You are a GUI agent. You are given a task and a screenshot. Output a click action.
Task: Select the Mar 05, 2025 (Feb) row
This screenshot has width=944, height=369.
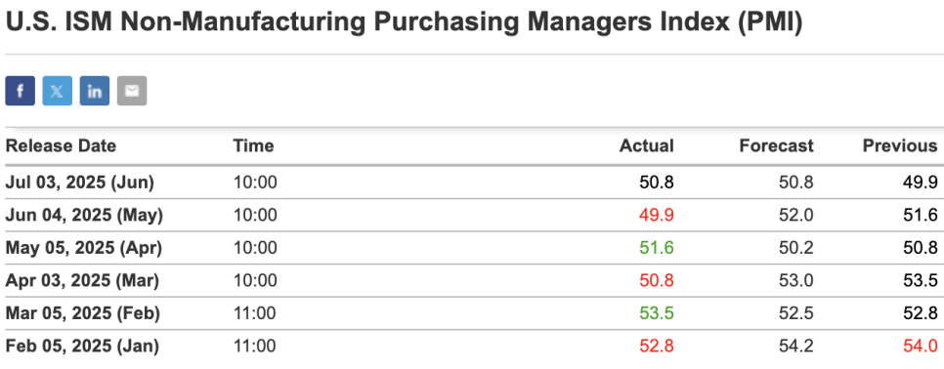472,313
